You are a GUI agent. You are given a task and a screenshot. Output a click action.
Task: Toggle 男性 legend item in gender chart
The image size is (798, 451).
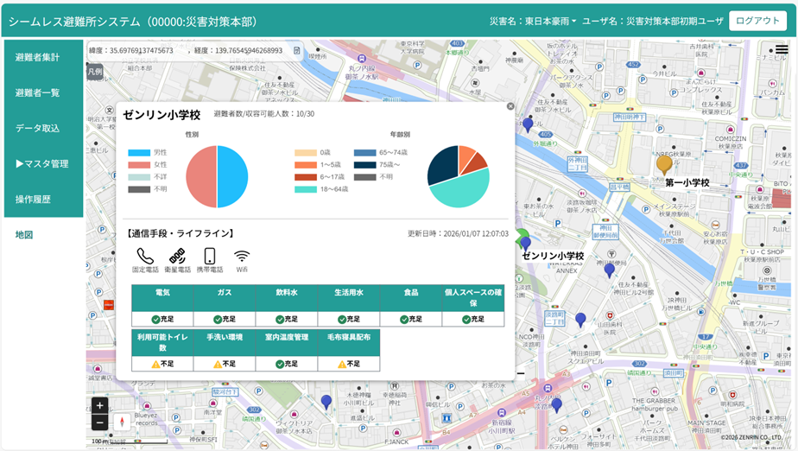149,152
